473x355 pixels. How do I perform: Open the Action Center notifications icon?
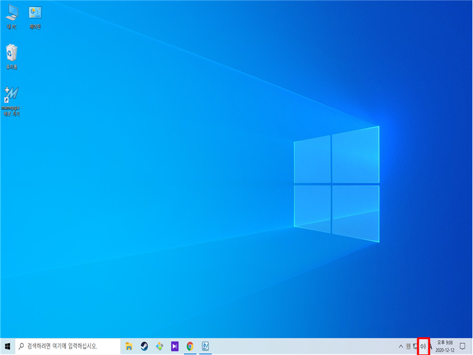[x=462, y=346]
